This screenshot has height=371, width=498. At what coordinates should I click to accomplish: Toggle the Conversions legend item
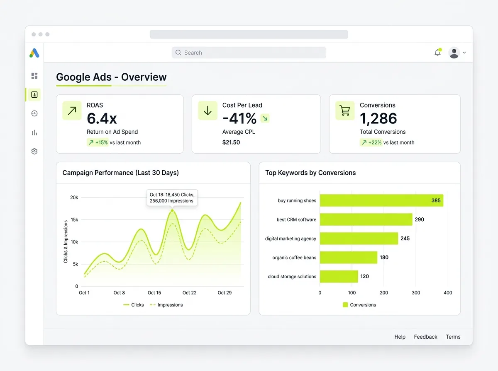click(359, 305)
